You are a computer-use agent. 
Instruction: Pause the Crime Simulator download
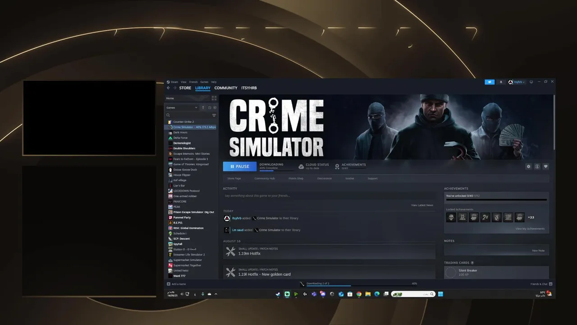click(240, 167)
